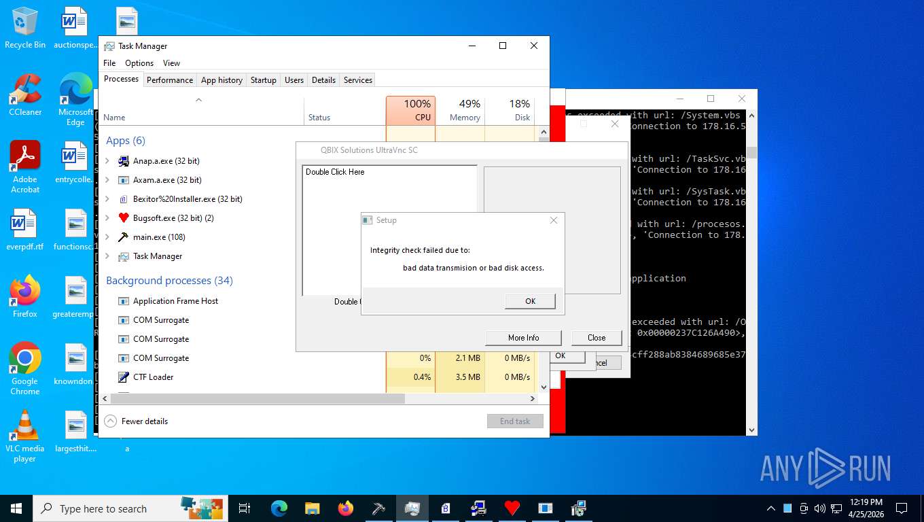Switch to the main.exe pickaxe taskbar icon
This screenshot has width=924, height=522.
[x=379, y=508]
